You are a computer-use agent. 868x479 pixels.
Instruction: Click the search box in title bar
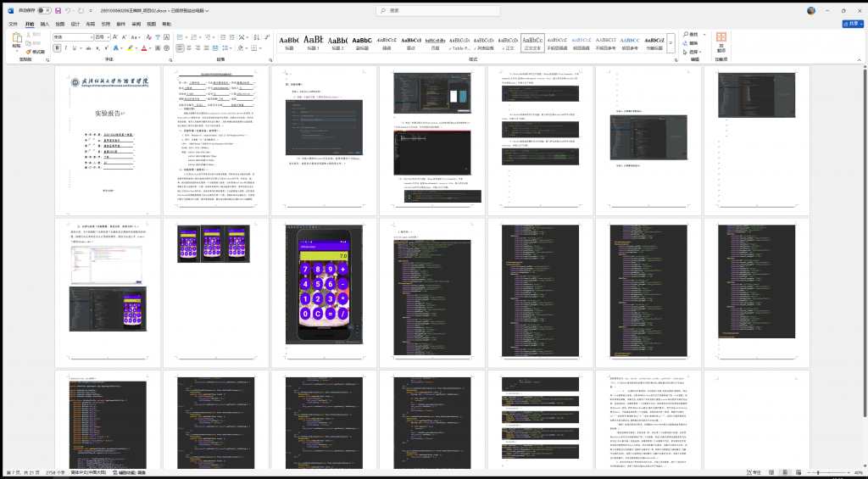(x=432, y=11)
